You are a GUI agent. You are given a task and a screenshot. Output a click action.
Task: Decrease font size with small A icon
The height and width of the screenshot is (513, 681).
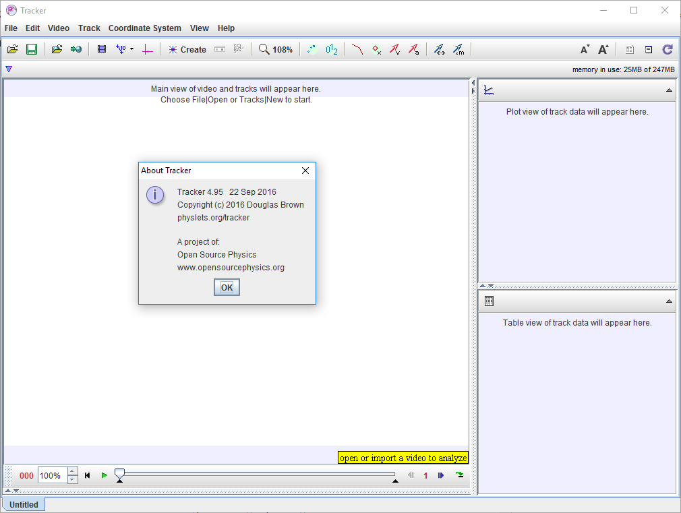click(x=585, y=49)
